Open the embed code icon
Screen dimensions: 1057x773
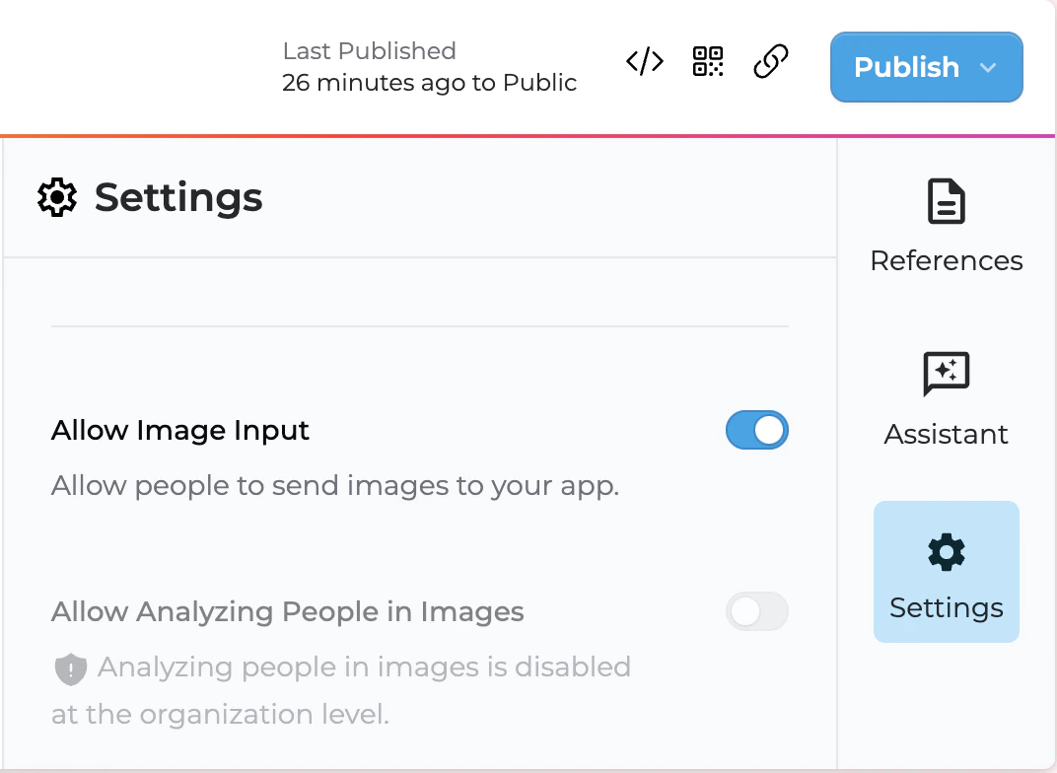click(x=645, y=61)
